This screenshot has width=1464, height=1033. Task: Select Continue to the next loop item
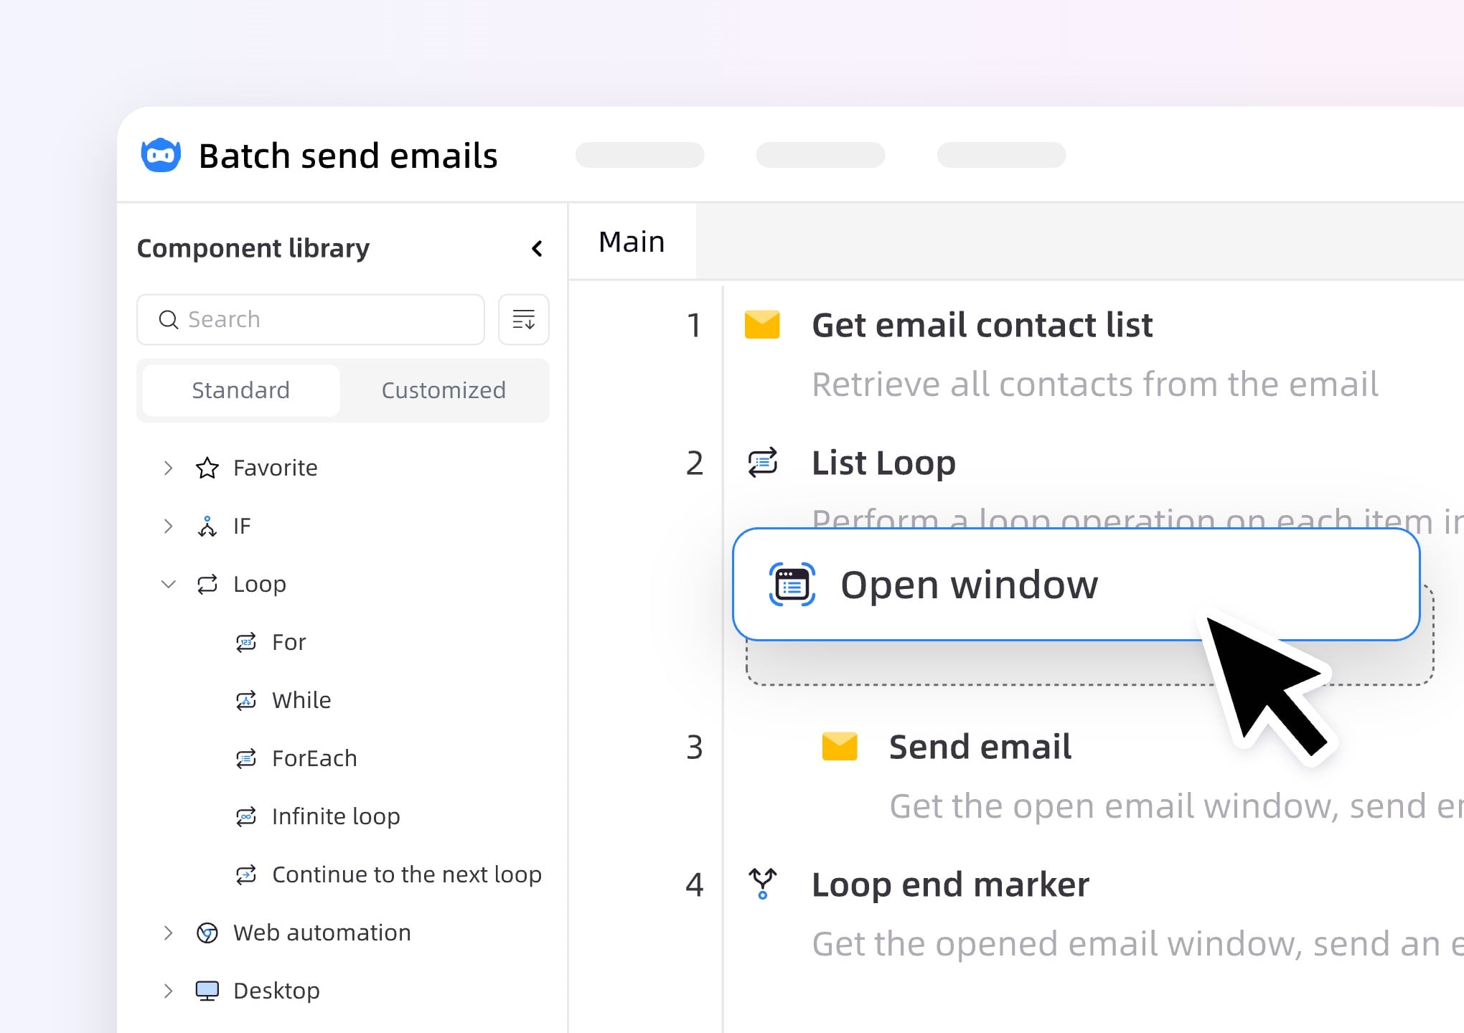[406, 874]
